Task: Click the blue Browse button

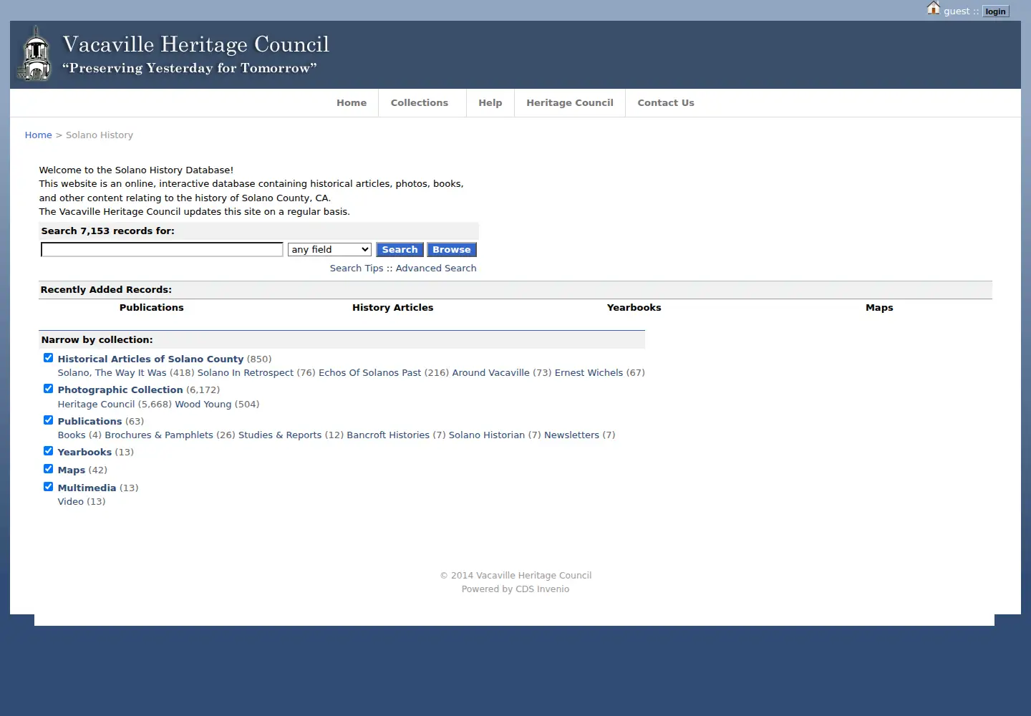Action: click(x=452, y=250)
